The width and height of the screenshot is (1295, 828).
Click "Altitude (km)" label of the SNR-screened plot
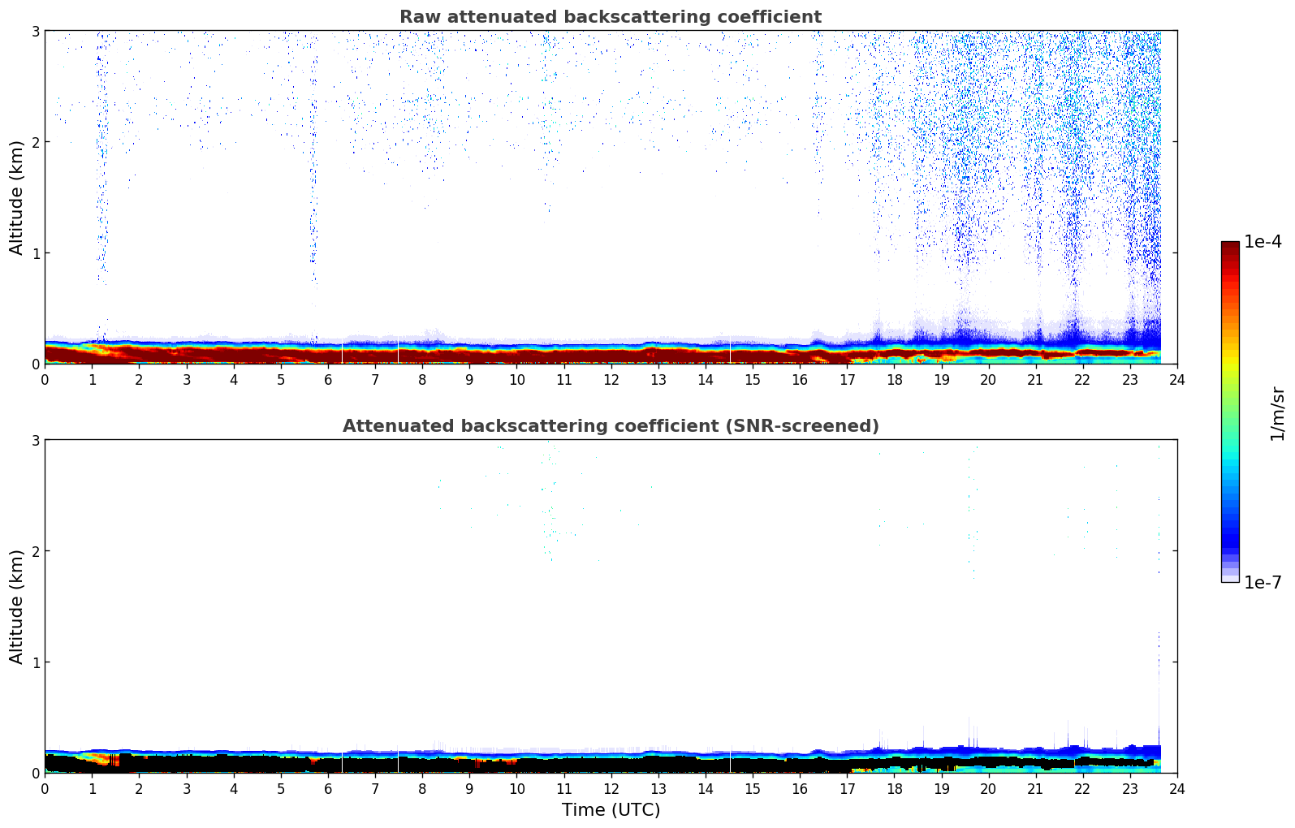pyautogui.click(x=17, y=606)
